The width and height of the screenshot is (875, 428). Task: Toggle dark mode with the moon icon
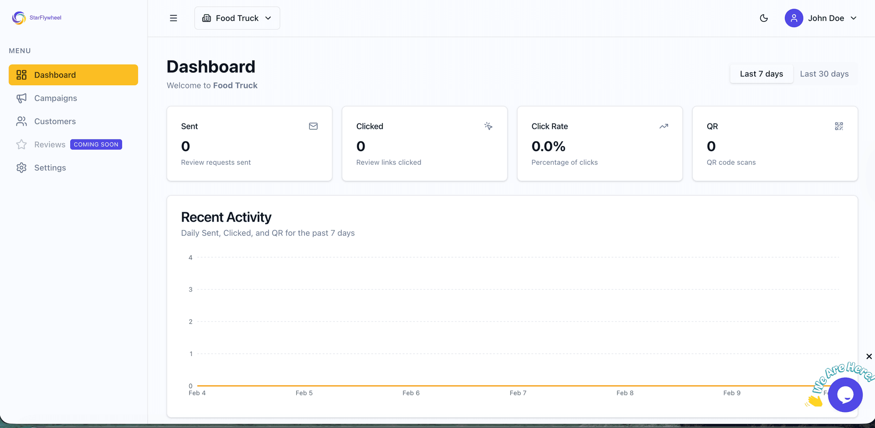click(764, 18)
